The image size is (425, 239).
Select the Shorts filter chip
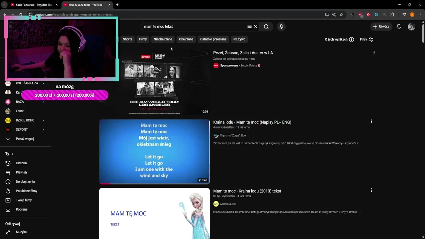pos(127,39)
